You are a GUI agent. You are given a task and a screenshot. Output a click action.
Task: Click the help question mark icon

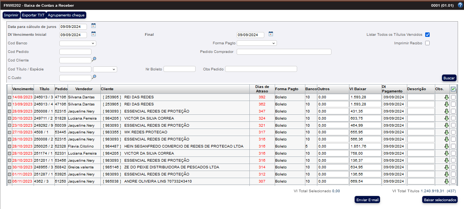click(460, 5)
